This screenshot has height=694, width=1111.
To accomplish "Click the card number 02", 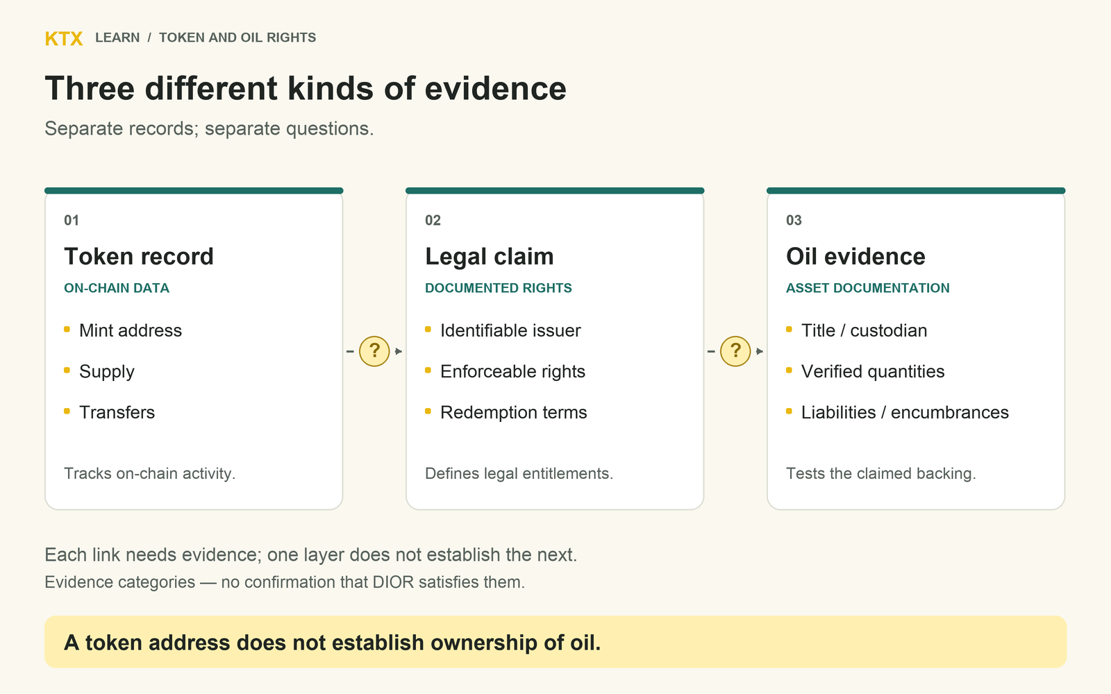I will click(433, 220).
